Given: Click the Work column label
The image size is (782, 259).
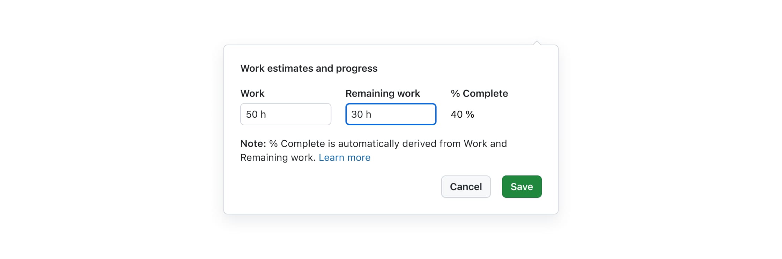Looking at the screenshot, I should 252,93.
